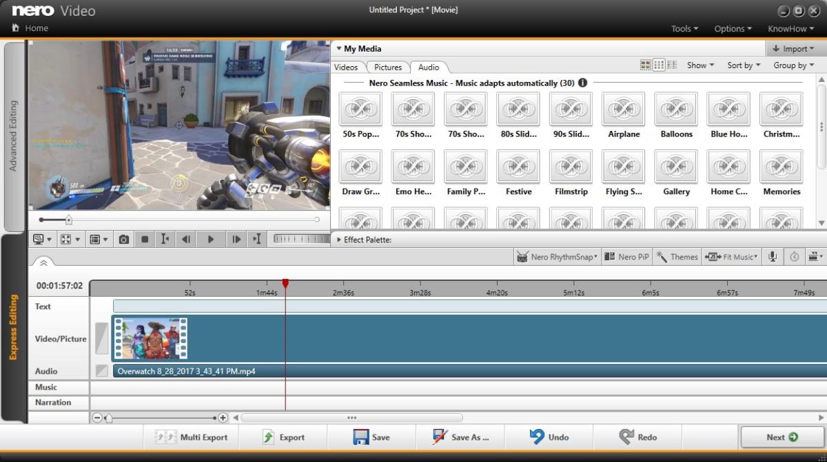Click the Export button
827x462 pixels.
[x=283, y=437]
